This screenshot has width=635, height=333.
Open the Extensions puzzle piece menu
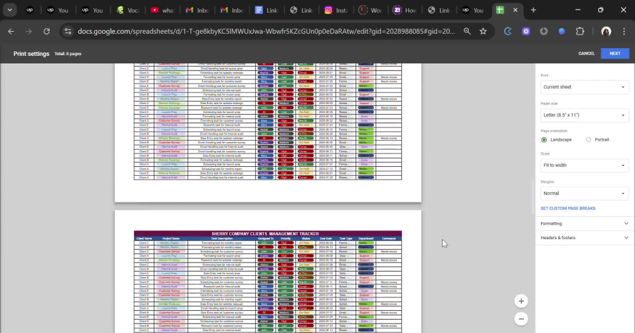click(x=580, y=31)
